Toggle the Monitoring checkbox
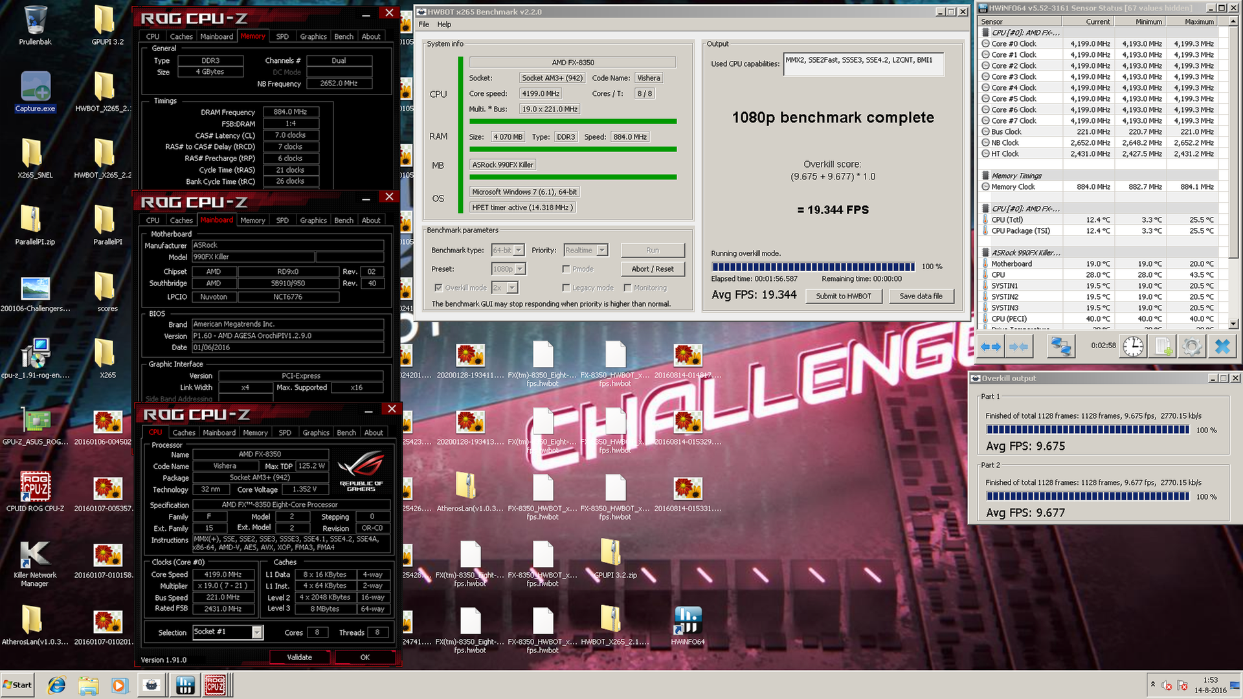Image resolution: width=1243 pixels, height=699 pixels. click(x=628, y=288)
